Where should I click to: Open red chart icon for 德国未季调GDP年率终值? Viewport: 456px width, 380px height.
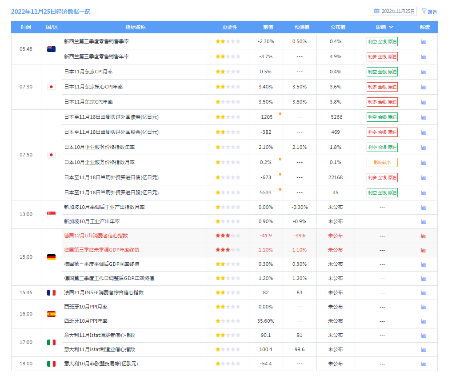424,250
